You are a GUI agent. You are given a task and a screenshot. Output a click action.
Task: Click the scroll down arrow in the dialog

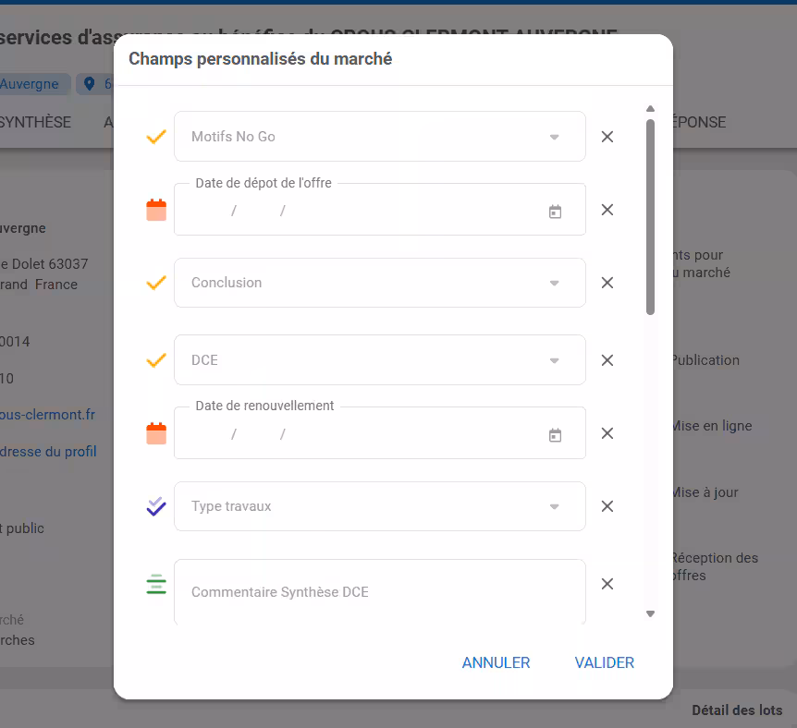click(x=650, y=613)
